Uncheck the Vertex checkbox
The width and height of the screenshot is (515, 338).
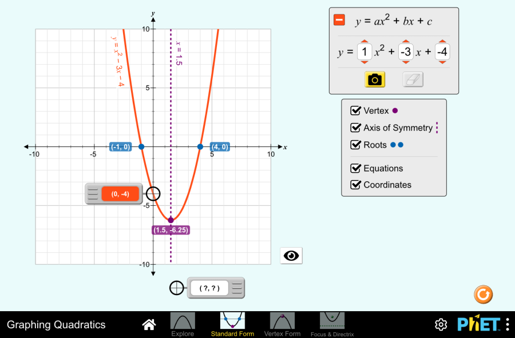pos(355,110)
